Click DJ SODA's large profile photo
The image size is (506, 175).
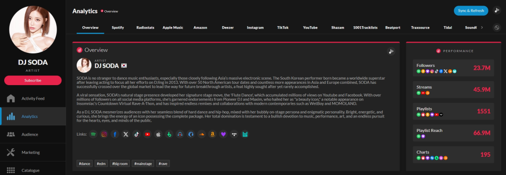[33, 29]
